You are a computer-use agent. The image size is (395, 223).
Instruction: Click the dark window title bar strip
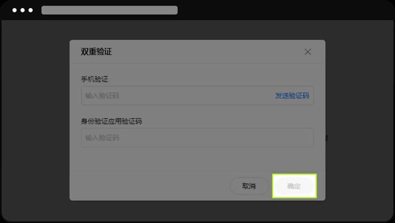[285, 10]
